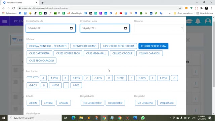Screen dimensions: 215x121
Task: Open Chrome extensions puzzle icon
Action: [x=202, y=8]
